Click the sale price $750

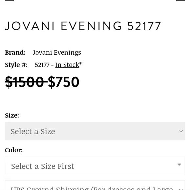[64, 82]
